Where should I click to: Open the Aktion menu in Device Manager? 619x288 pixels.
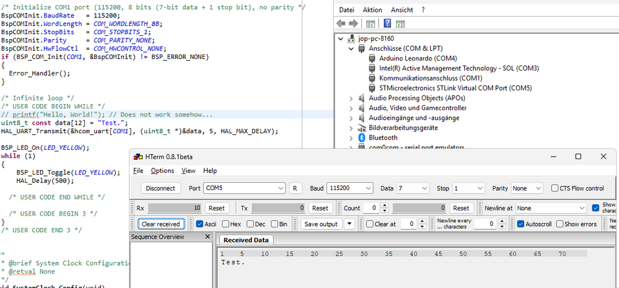372,10
